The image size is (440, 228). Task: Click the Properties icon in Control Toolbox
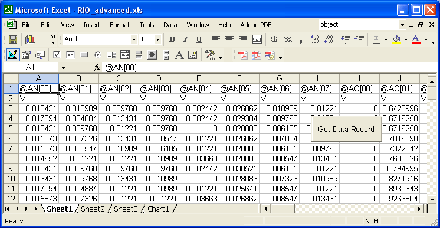tap(27, 55)
